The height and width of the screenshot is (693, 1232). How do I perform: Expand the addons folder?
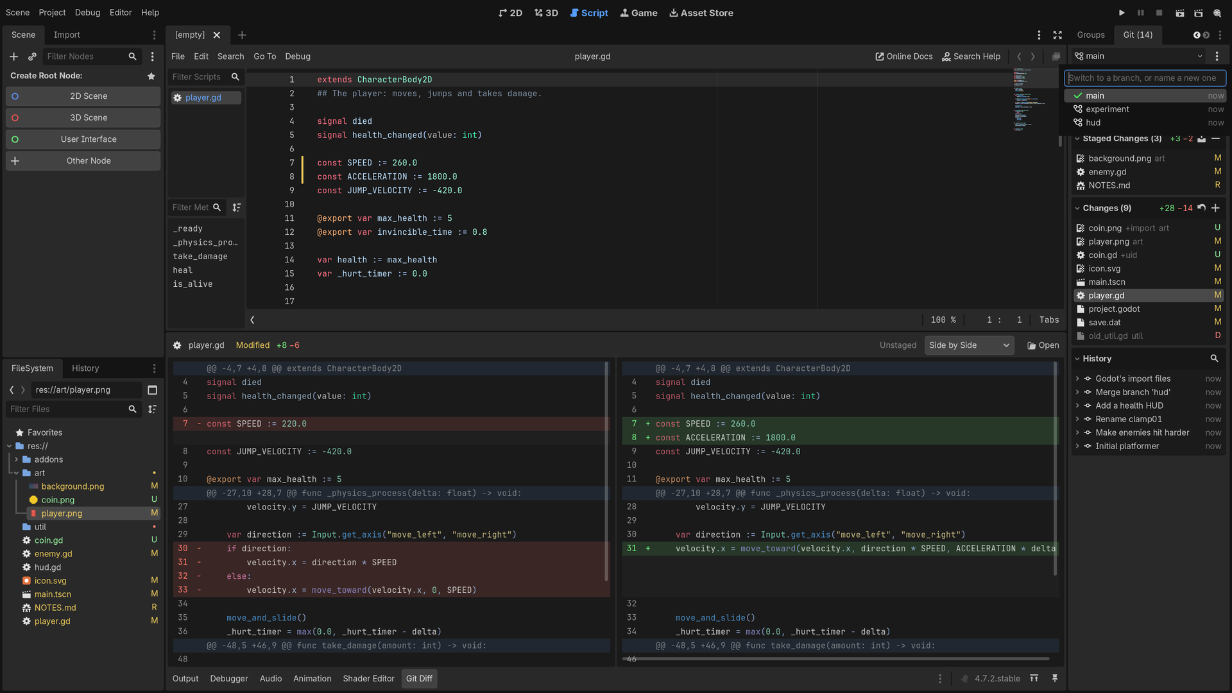coord(16,459)
